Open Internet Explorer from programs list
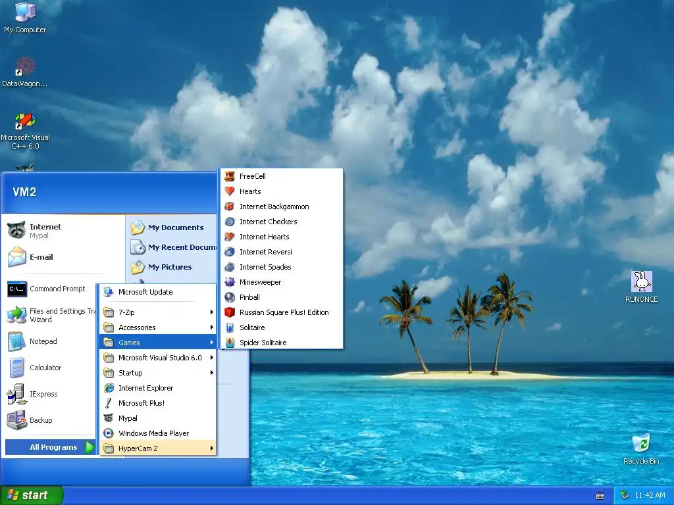The image size is (674, 505). point(158,388)
